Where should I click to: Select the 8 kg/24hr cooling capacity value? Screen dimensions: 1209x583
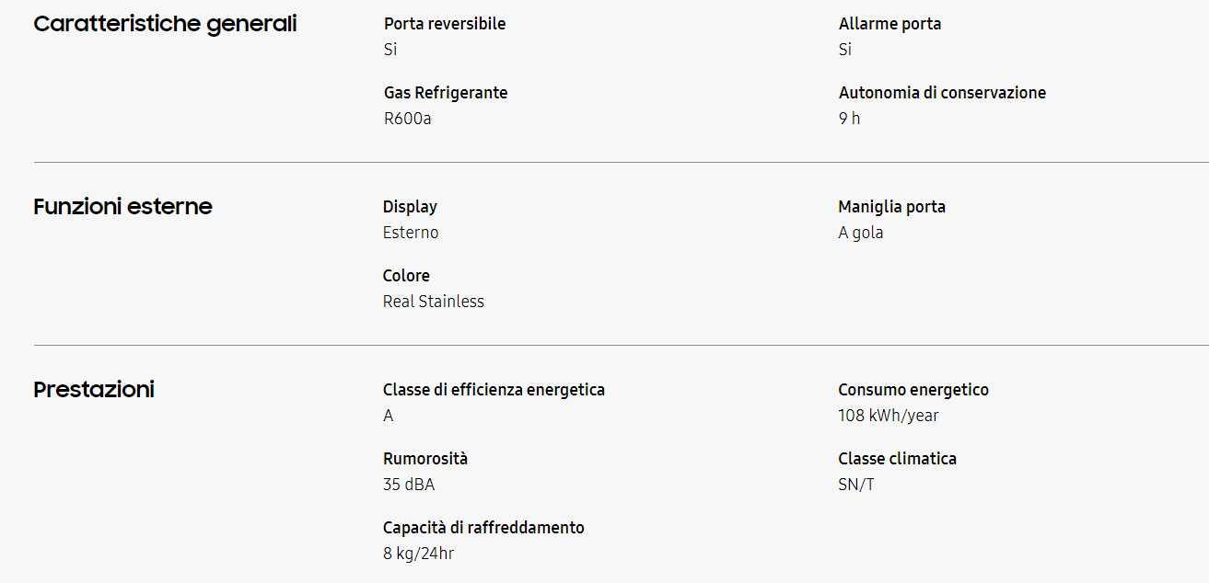418,554
